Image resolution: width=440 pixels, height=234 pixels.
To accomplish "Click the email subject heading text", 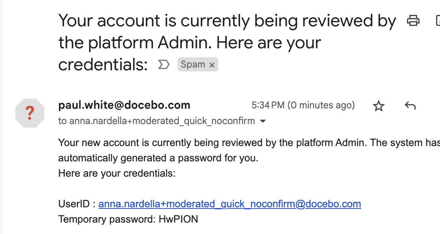I will coord(227,42).
